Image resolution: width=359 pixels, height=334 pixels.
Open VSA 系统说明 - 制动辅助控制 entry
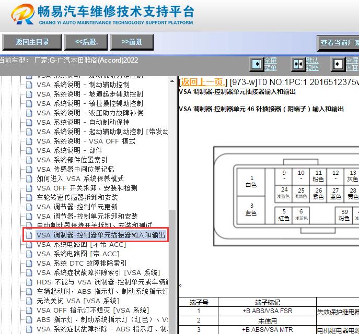(83, 85)
